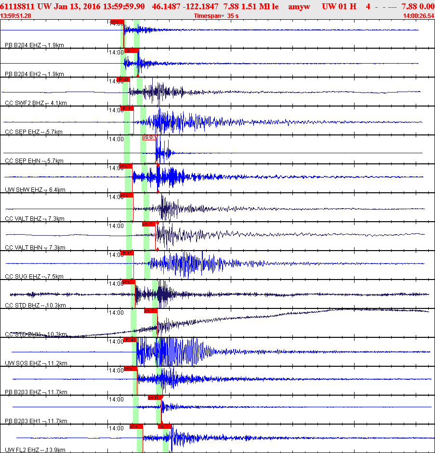Click the PB B204 EH2 -- 1.9km trace label

[34, 74]
